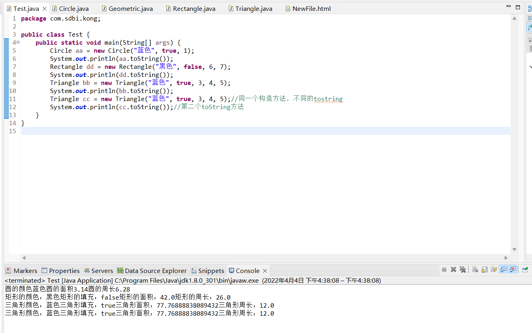The image size is (532, 333).
Task: Click line number 1 in the gutter
Action: [14, 19]
